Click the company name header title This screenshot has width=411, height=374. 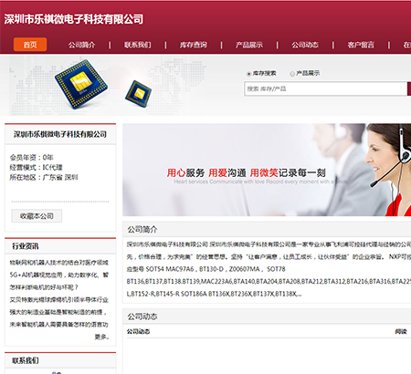pos(74,19)
